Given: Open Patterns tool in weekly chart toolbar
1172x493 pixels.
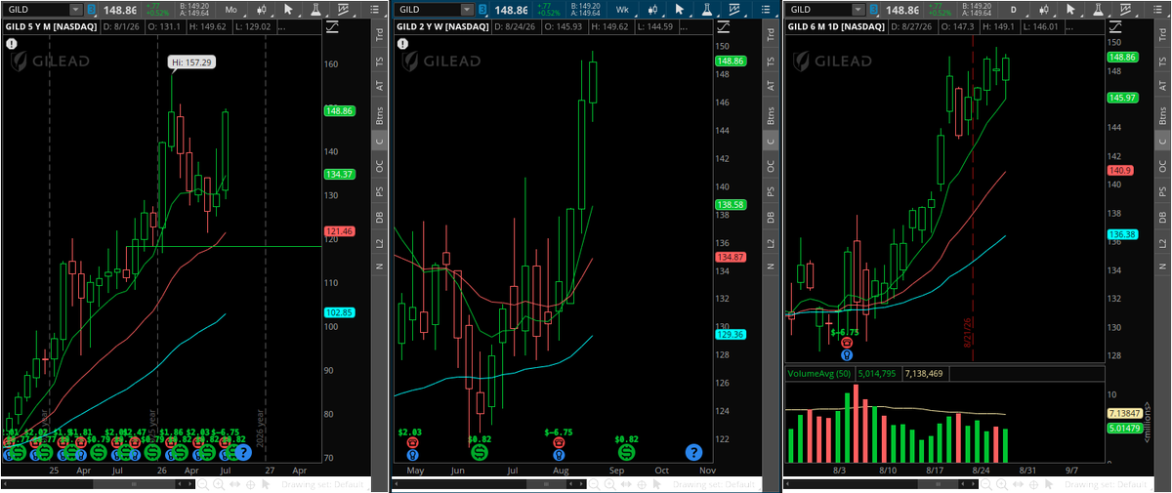Looking at the screenshot, I should tap(734, 10).
